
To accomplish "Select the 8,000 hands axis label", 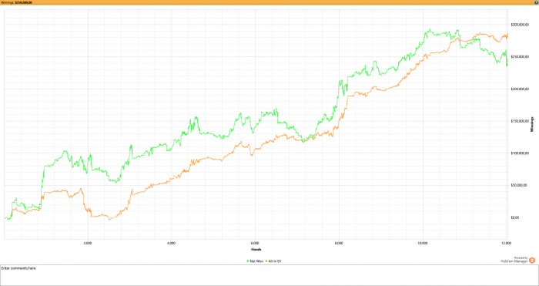I will (339, 243).
